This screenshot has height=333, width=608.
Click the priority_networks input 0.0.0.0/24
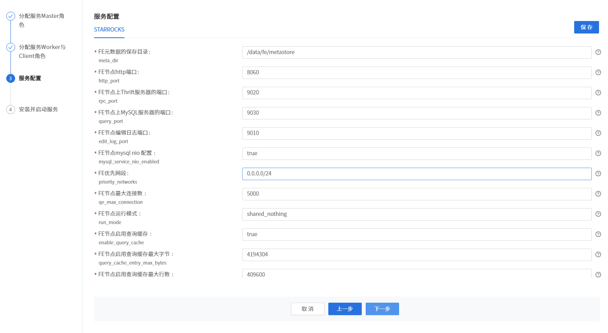tap(417, 174)
